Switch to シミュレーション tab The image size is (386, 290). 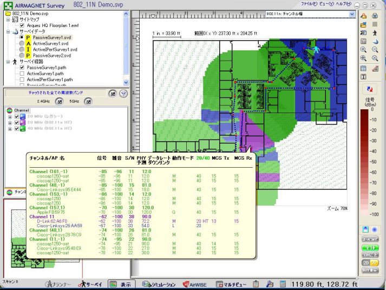159,284
